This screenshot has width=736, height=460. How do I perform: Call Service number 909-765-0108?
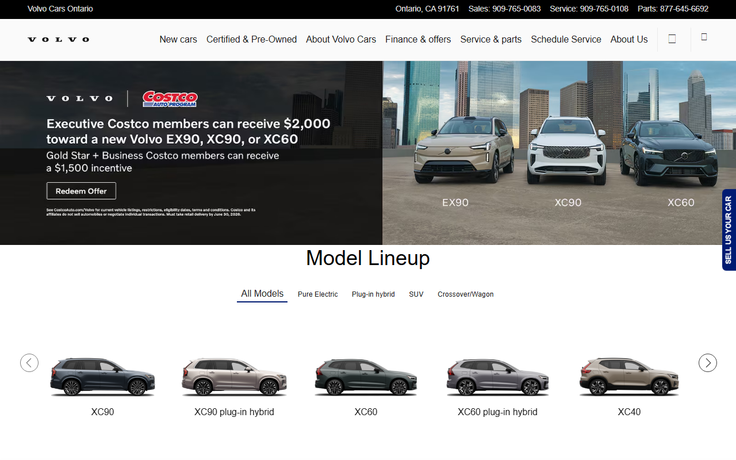point(589,9)
